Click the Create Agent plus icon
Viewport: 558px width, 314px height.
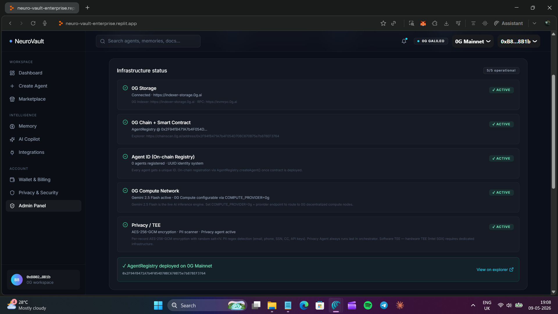coord(12,86)
